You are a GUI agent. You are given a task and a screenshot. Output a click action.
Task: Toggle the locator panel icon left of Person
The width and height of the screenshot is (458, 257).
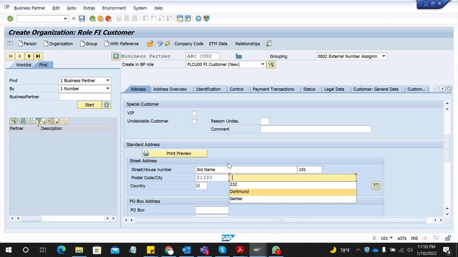pyautogui.click(x=10, y=44)
